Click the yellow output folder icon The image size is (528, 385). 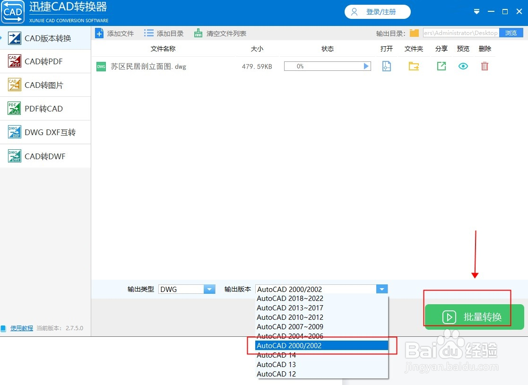pos(414,33)
